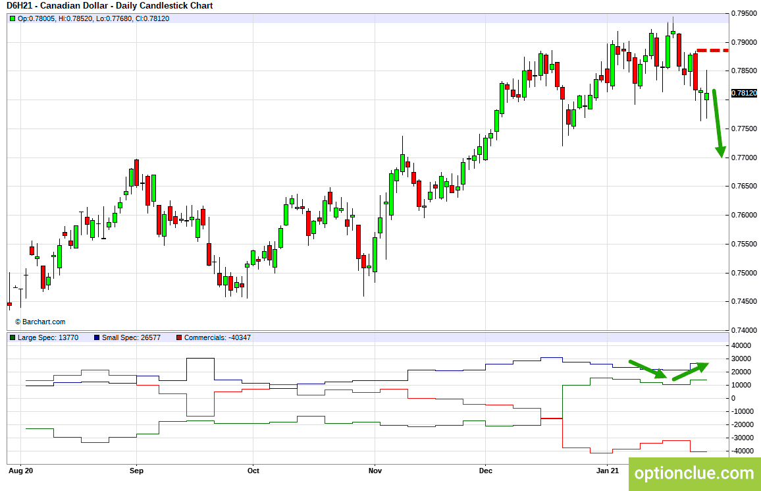
Task: Select the Oct label on the time axis
Action: point(253,471)
